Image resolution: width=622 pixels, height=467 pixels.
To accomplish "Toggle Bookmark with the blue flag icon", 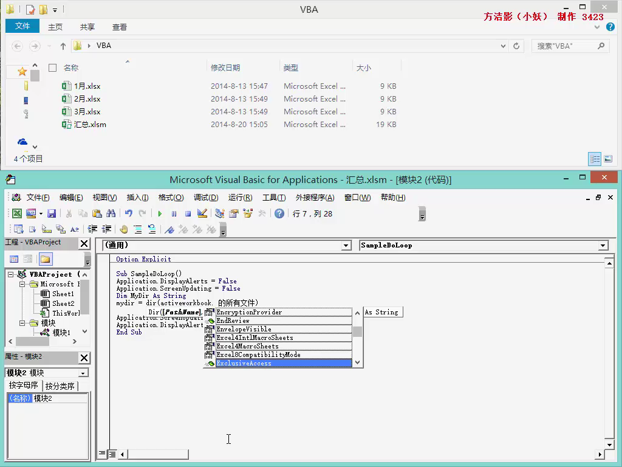I will (x=169, y=229).
